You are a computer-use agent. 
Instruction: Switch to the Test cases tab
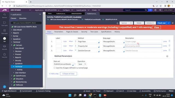click(x=94, y=32)
